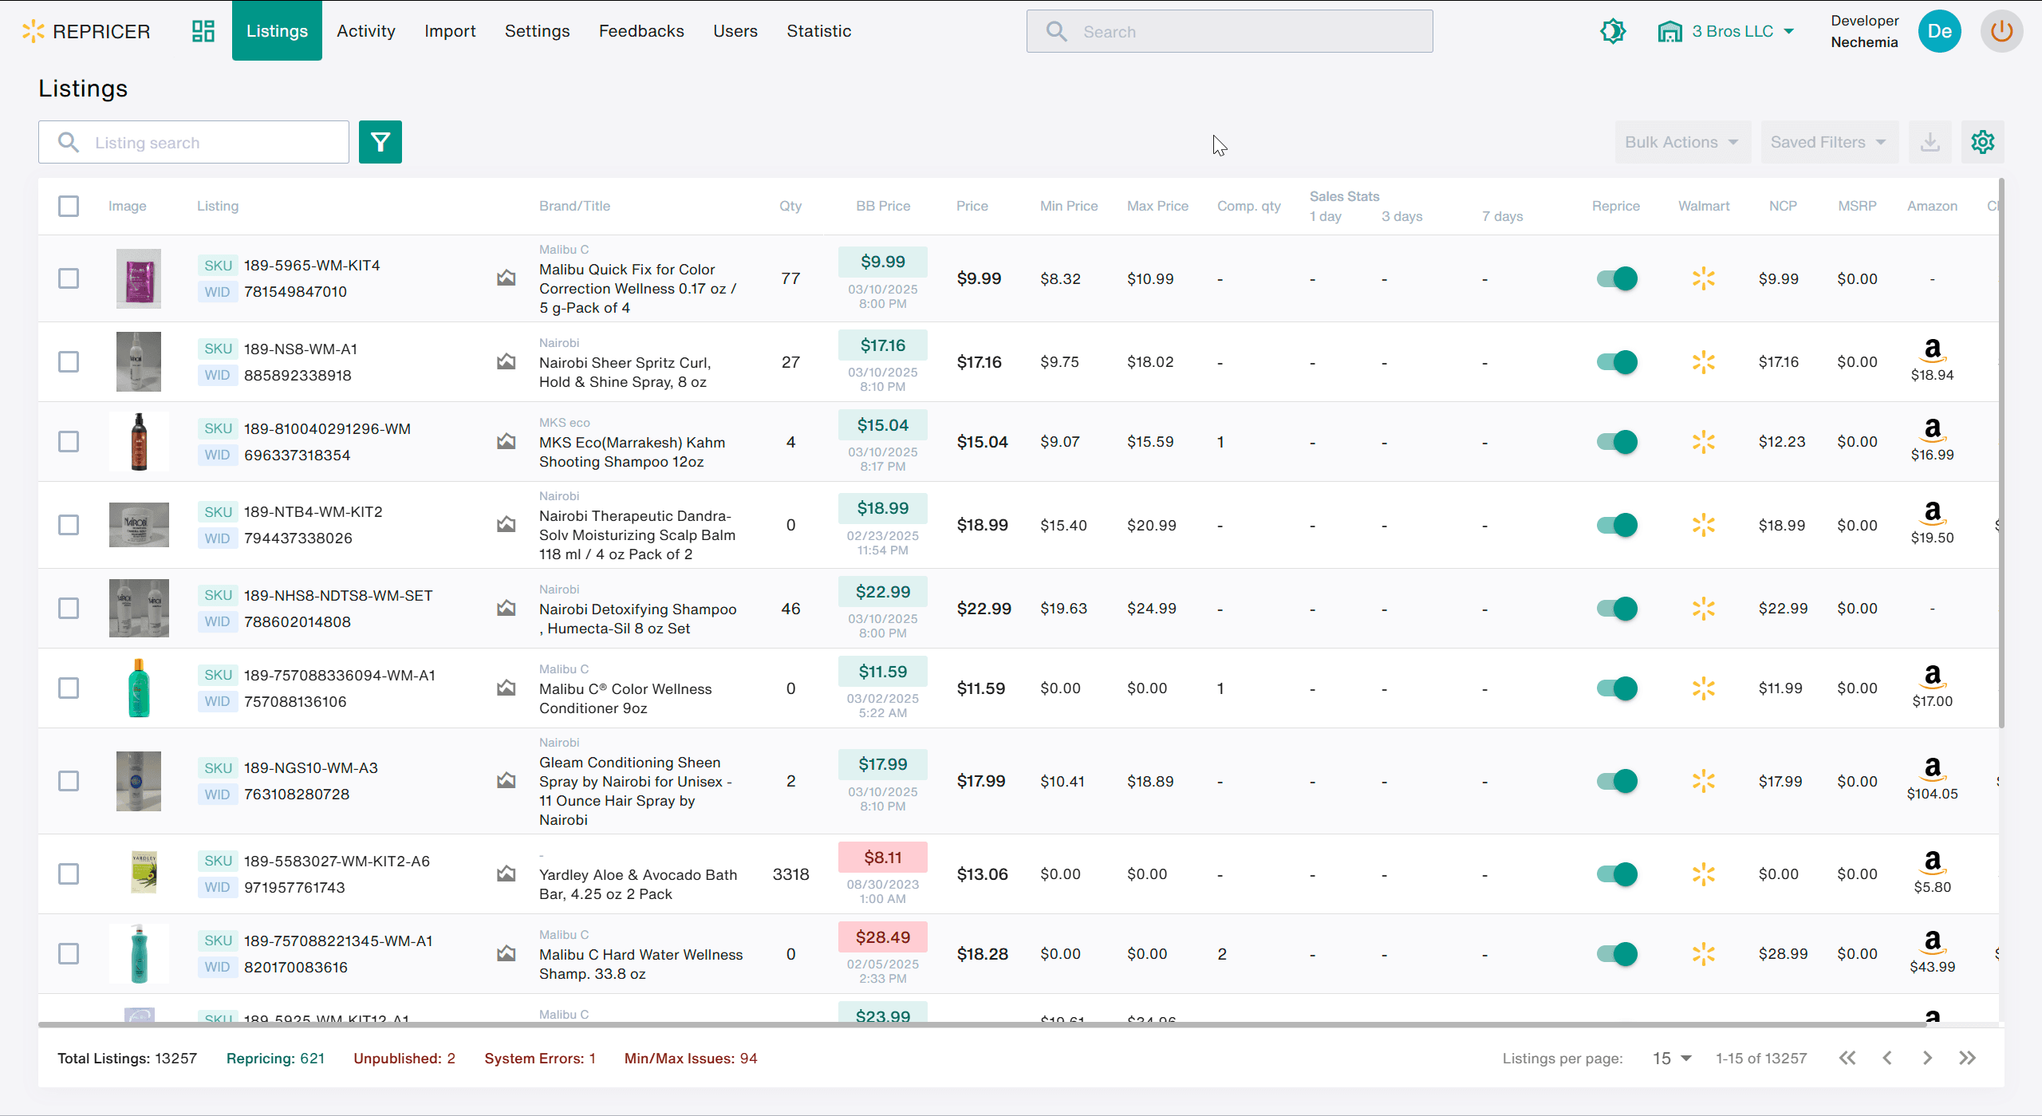Screen dimensions: 2042x1116
Task: Disable reprice toggle for 189-NTB4-WM-KIT2
Action: (1617, 525)
